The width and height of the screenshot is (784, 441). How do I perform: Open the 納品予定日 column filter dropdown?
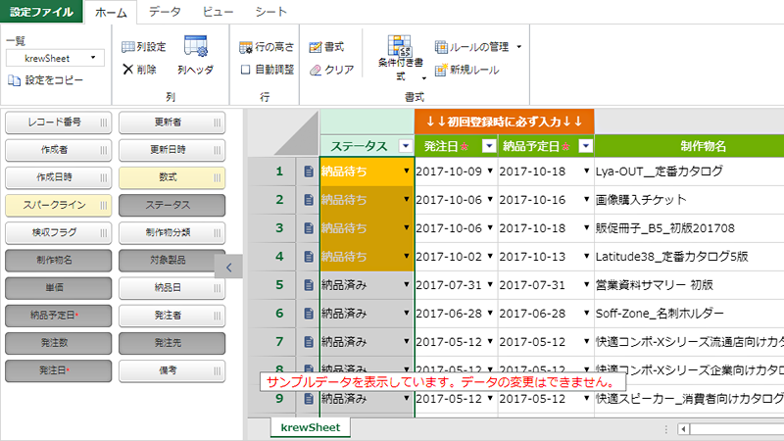(x=585, y=146)
